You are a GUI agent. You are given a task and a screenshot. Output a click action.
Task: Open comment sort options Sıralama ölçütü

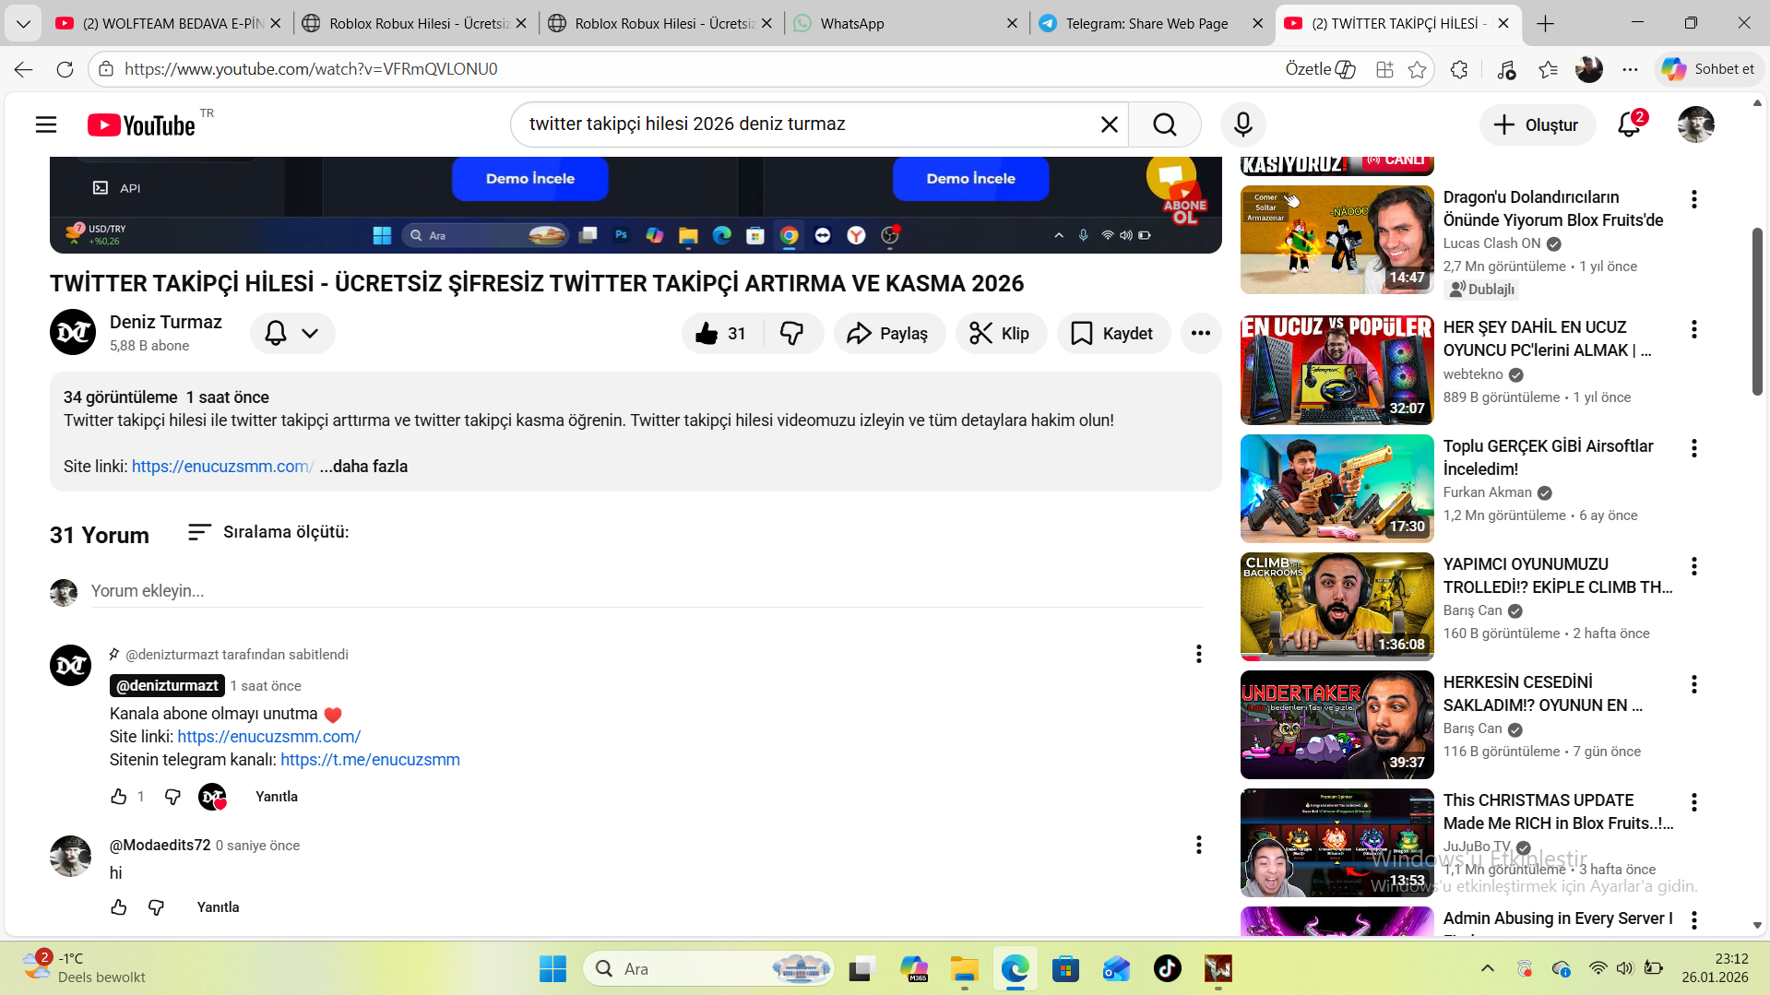[x=268, y=532]
